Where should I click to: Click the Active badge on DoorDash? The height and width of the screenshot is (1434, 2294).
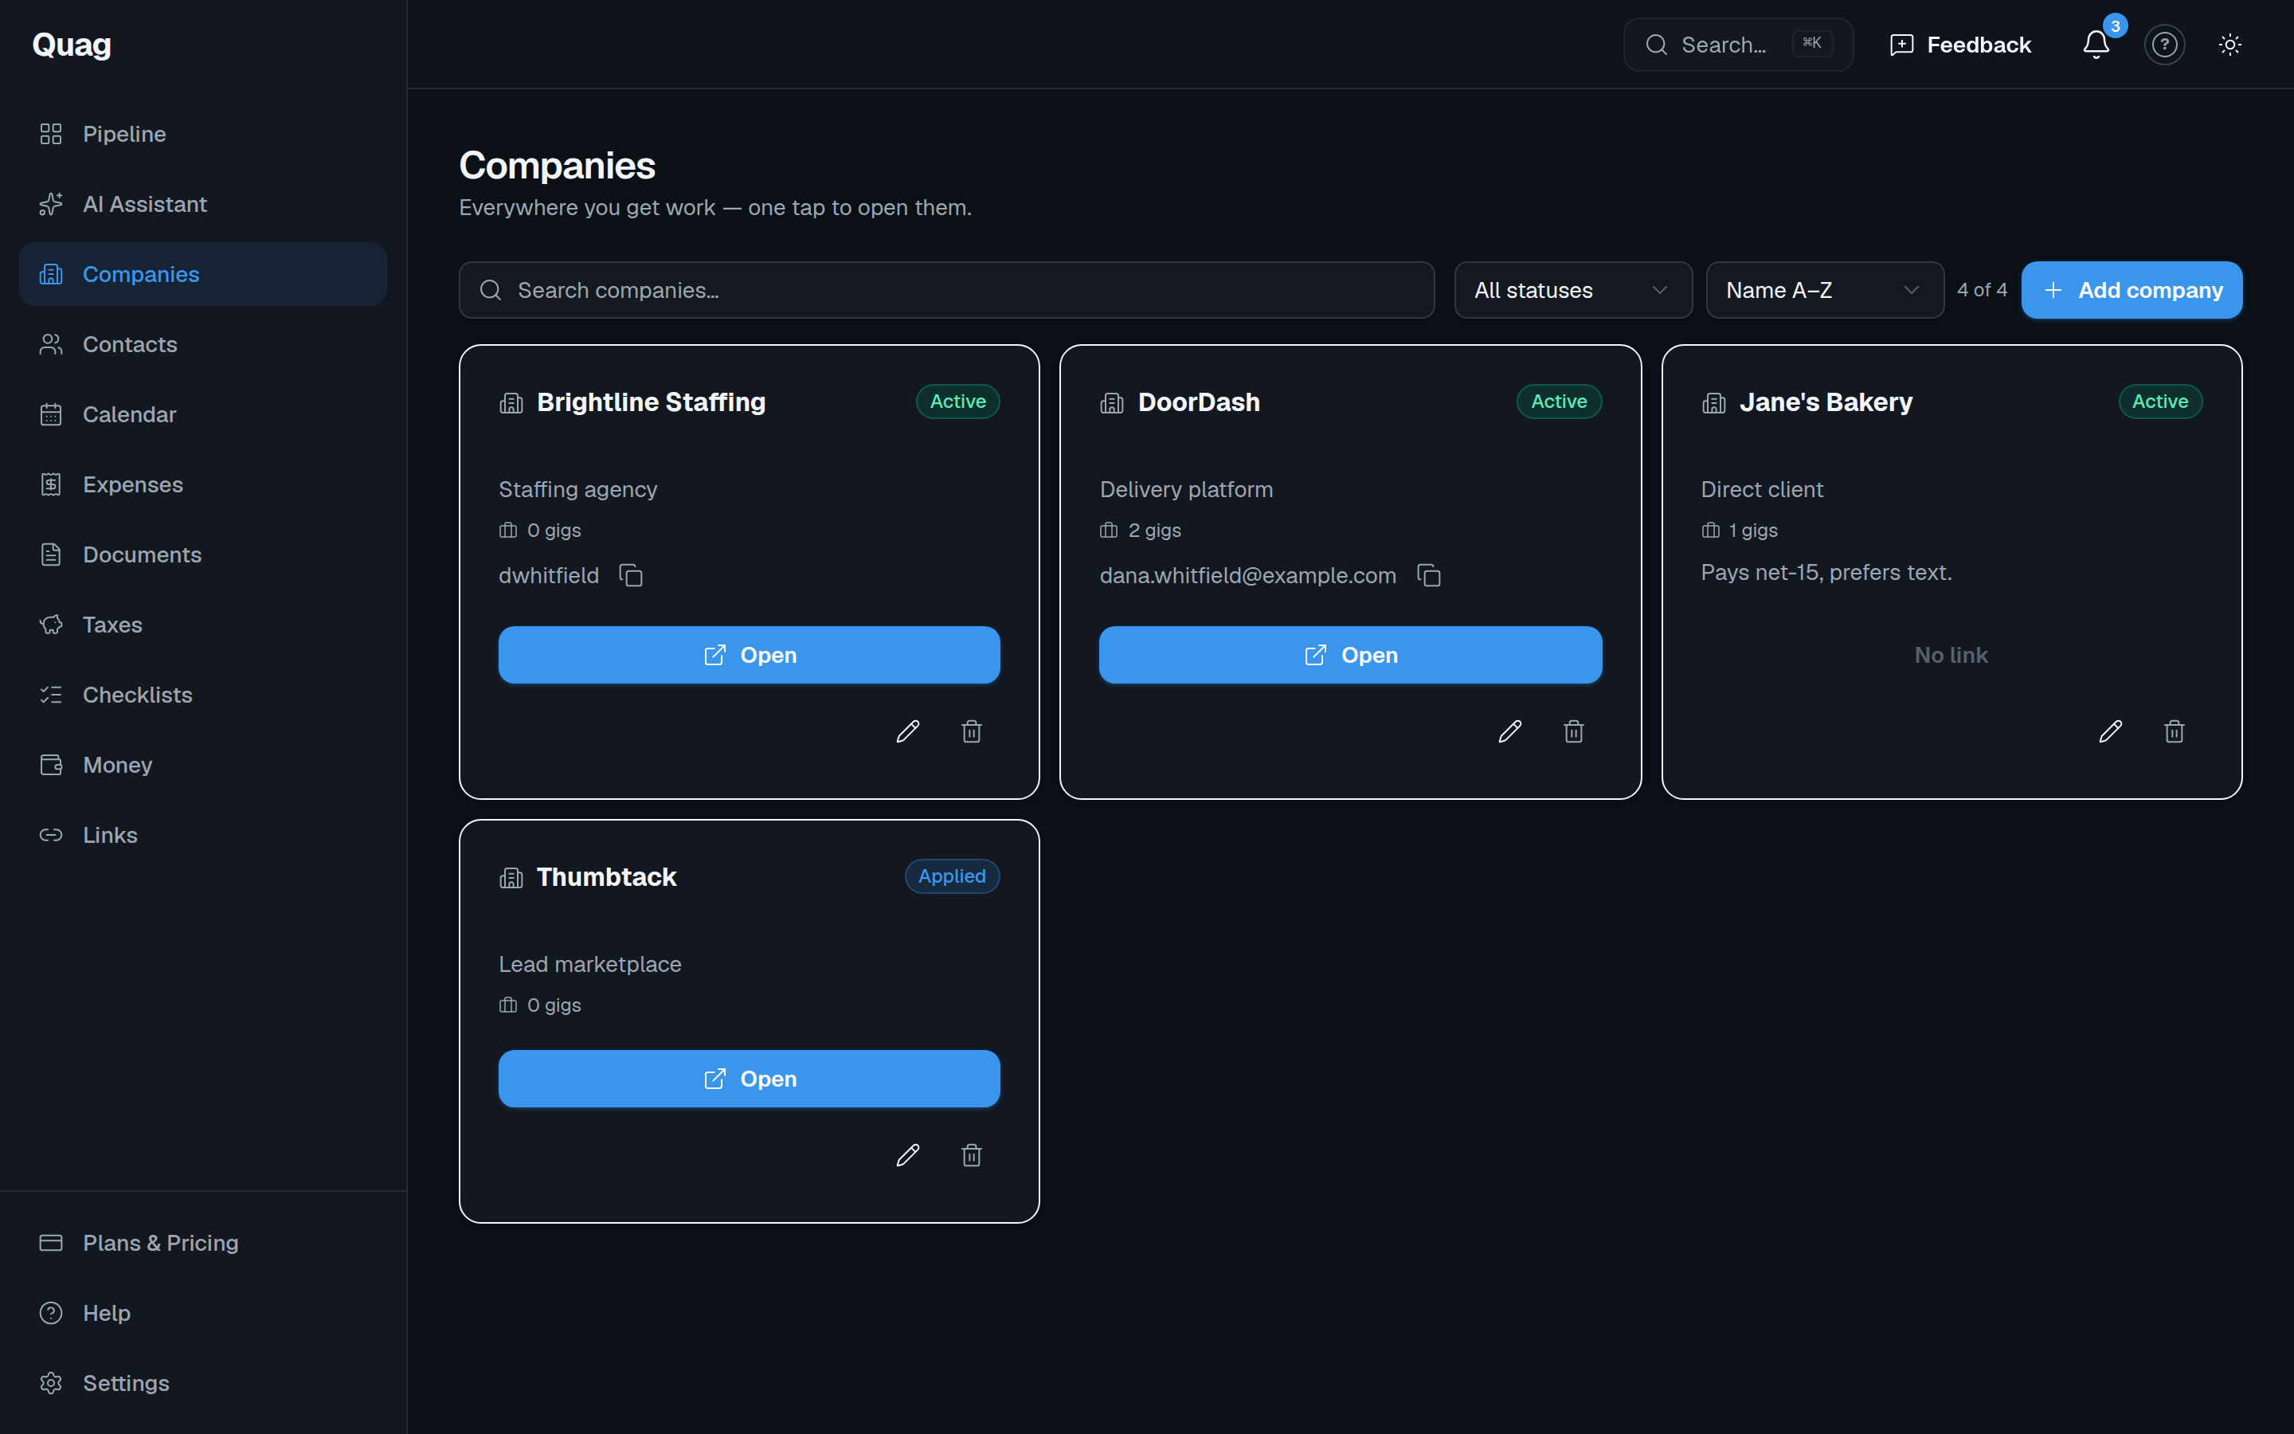1558,402
